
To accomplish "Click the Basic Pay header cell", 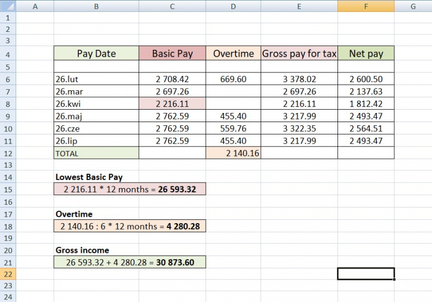I will pos(172,53).
